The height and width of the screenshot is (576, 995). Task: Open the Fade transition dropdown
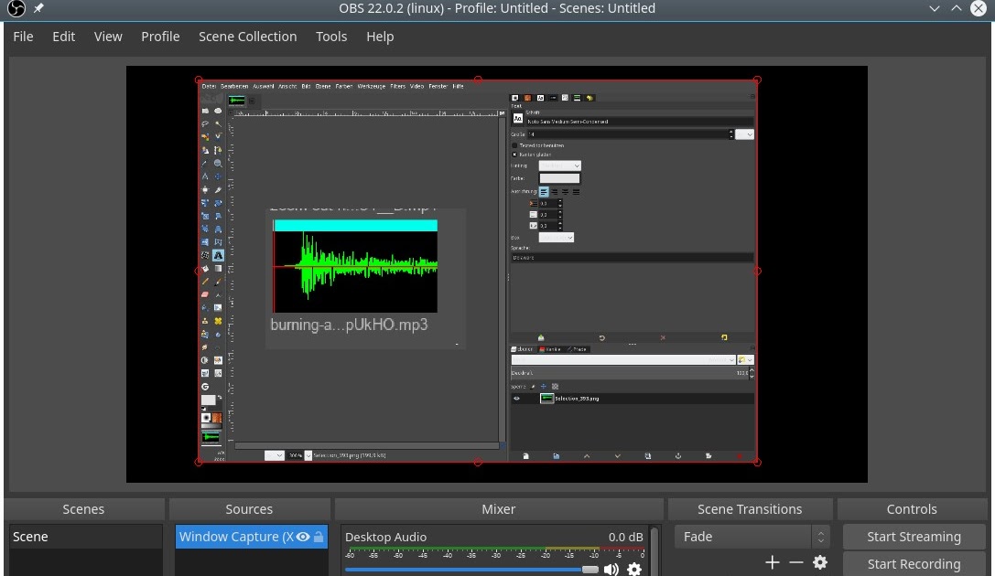(751, 537)
